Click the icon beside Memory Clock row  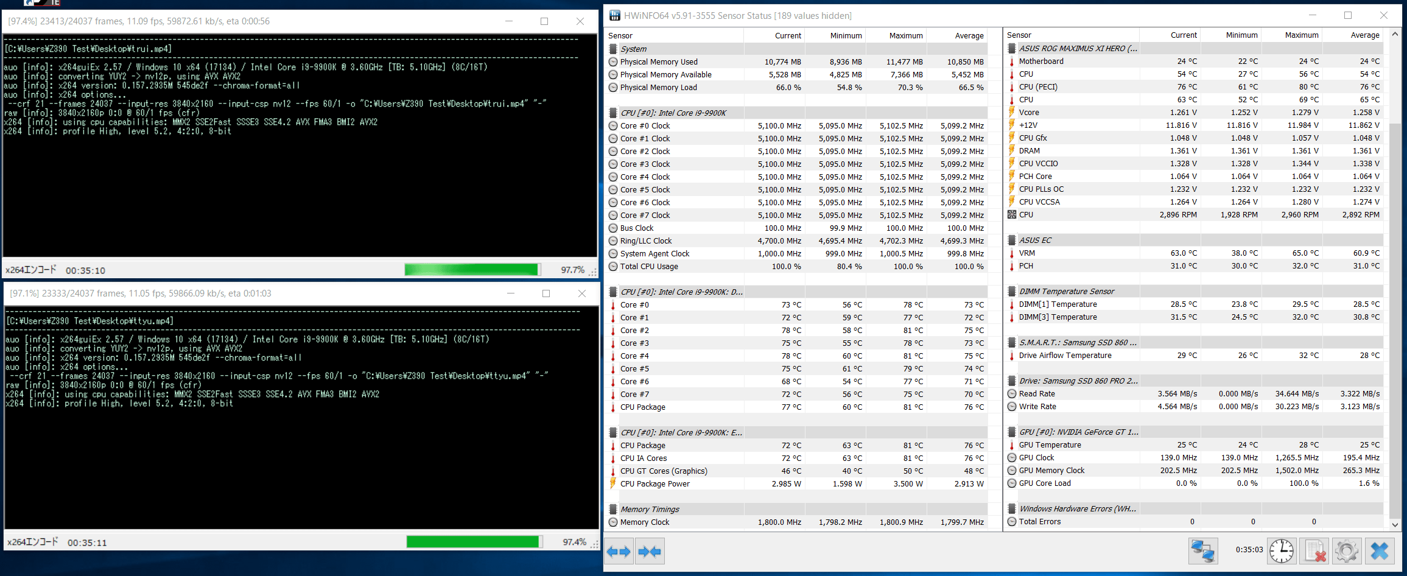613,522
